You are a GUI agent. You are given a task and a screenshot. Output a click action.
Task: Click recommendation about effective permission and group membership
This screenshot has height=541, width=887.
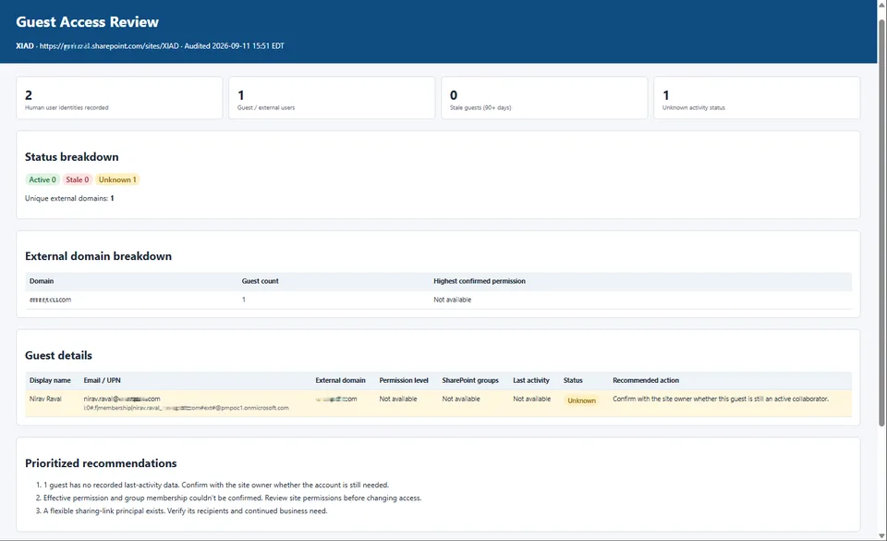(x=233, y=498)
